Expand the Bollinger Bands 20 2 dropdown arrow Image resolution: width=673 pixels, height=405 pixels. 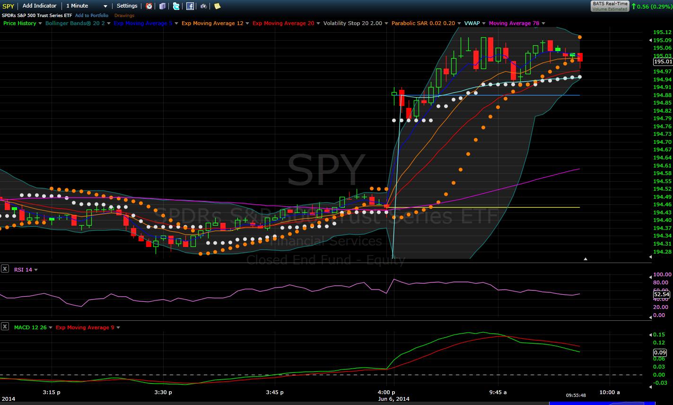pyautogui.click(x=109, y=23)
